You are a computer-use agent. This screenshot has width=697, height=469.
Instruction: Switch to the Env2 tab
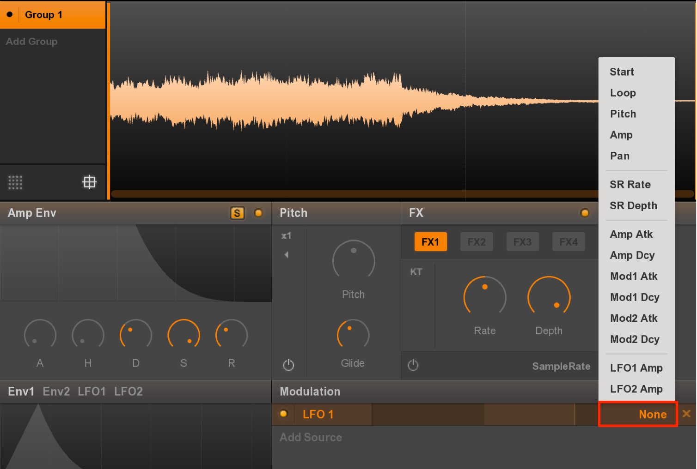[56, 391]
